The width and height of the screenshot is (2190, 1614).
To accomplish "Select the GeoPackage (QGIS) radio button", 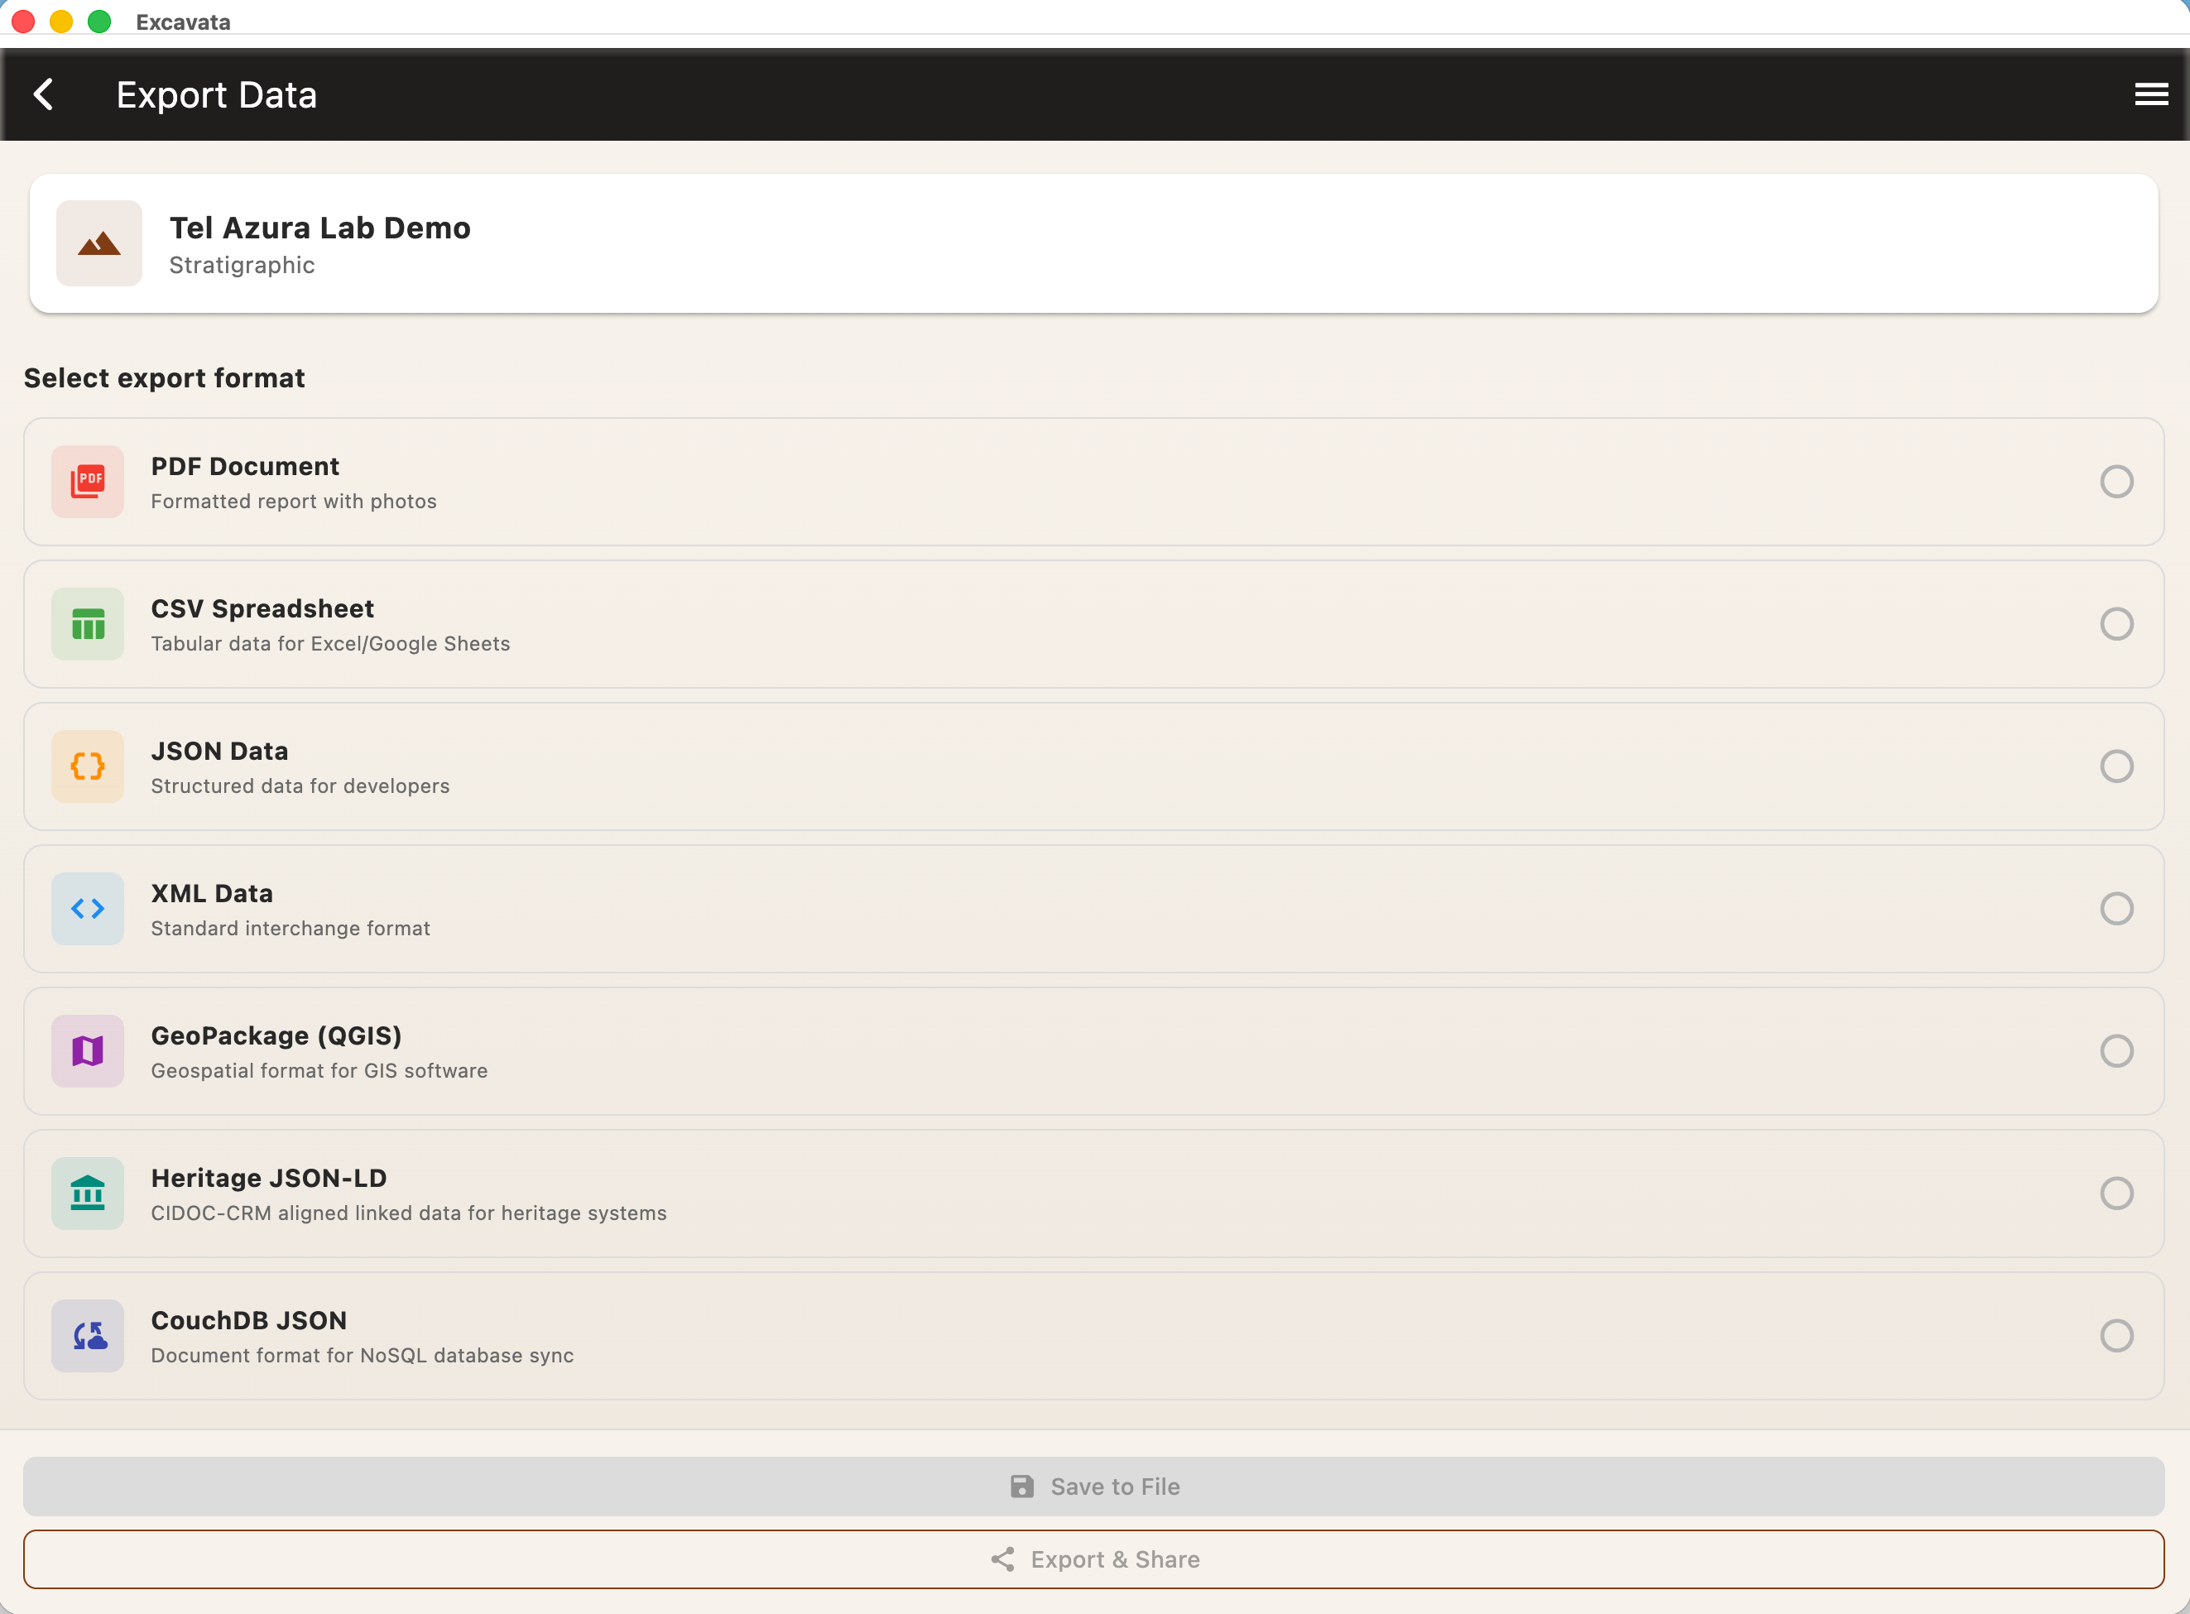I will [x=2116, y=1051].
